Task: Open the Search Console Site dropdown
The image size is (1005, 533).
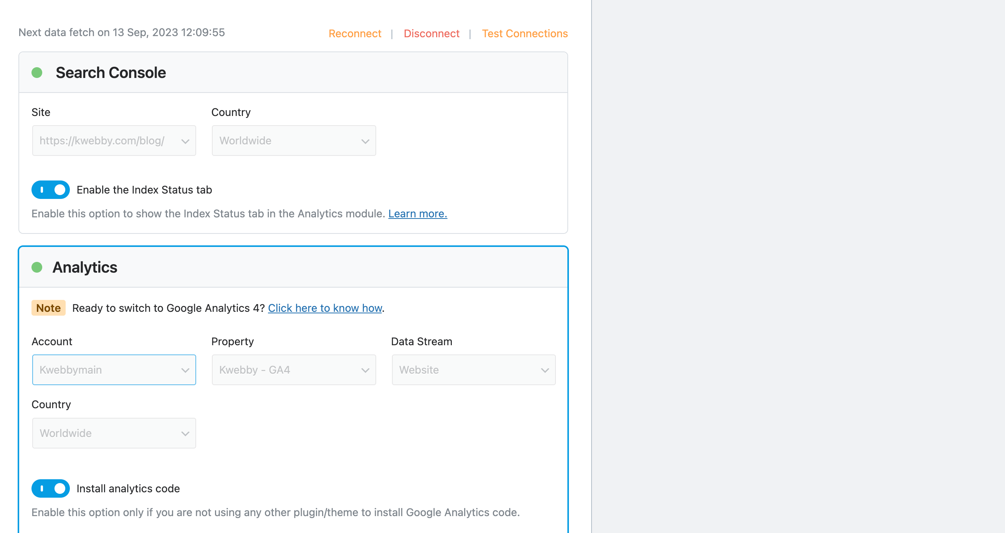Action: click(114, 141)
